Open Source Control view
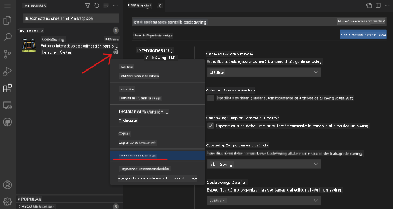Image resolution: width=393 pixels, height=209 pixels. point(7,54)
